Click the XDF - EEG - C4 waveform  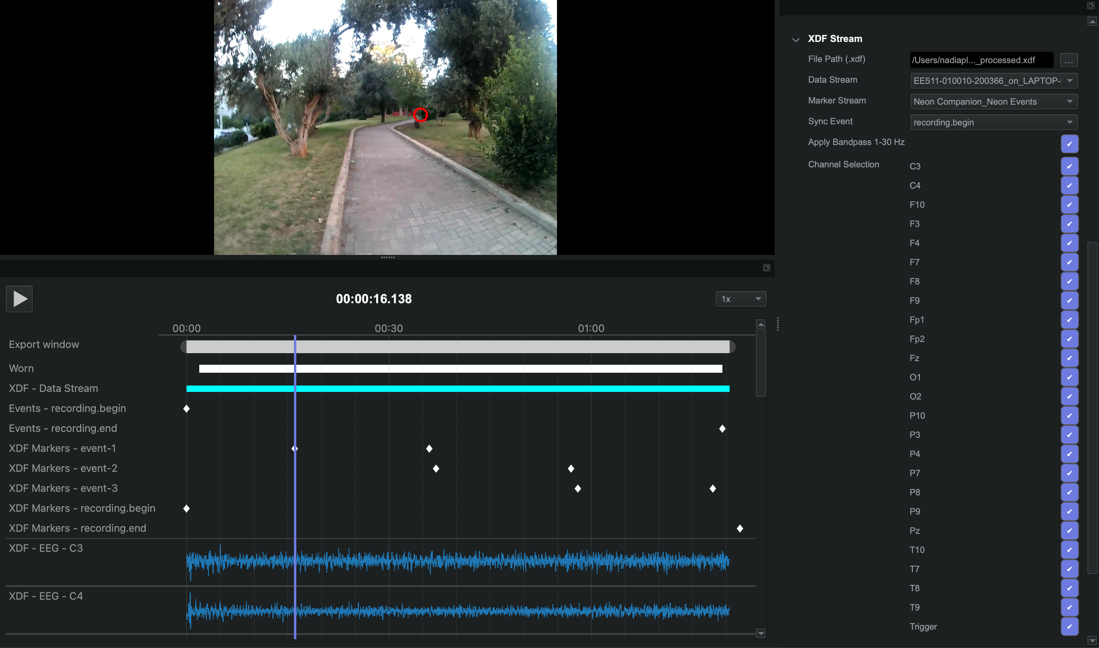click(x=458, y=610)
